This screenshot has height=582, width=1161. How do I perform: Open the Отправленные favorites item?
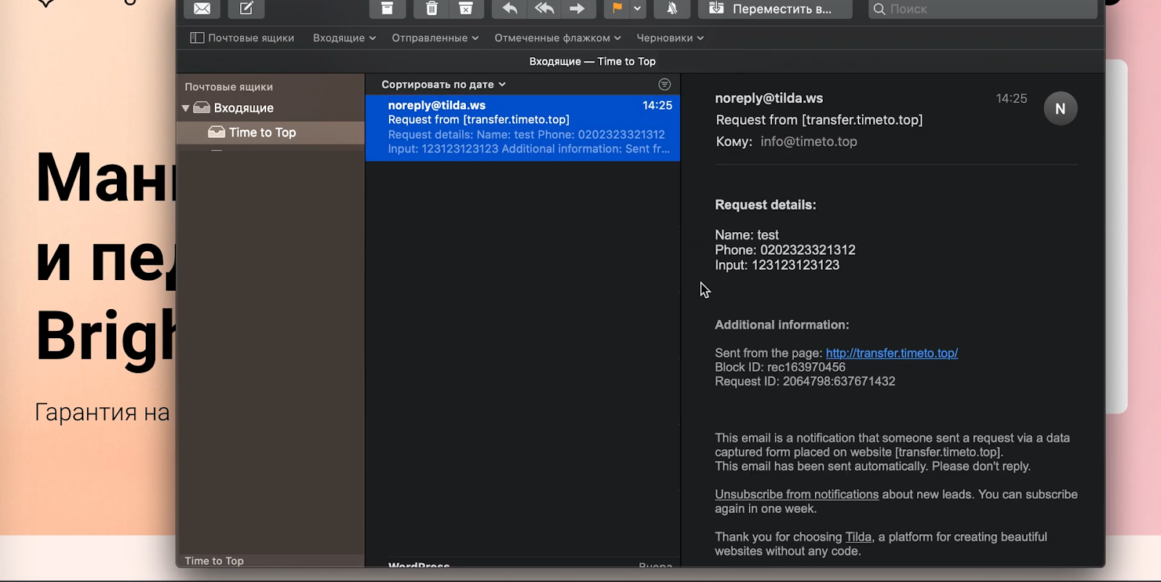pos(435,38)
